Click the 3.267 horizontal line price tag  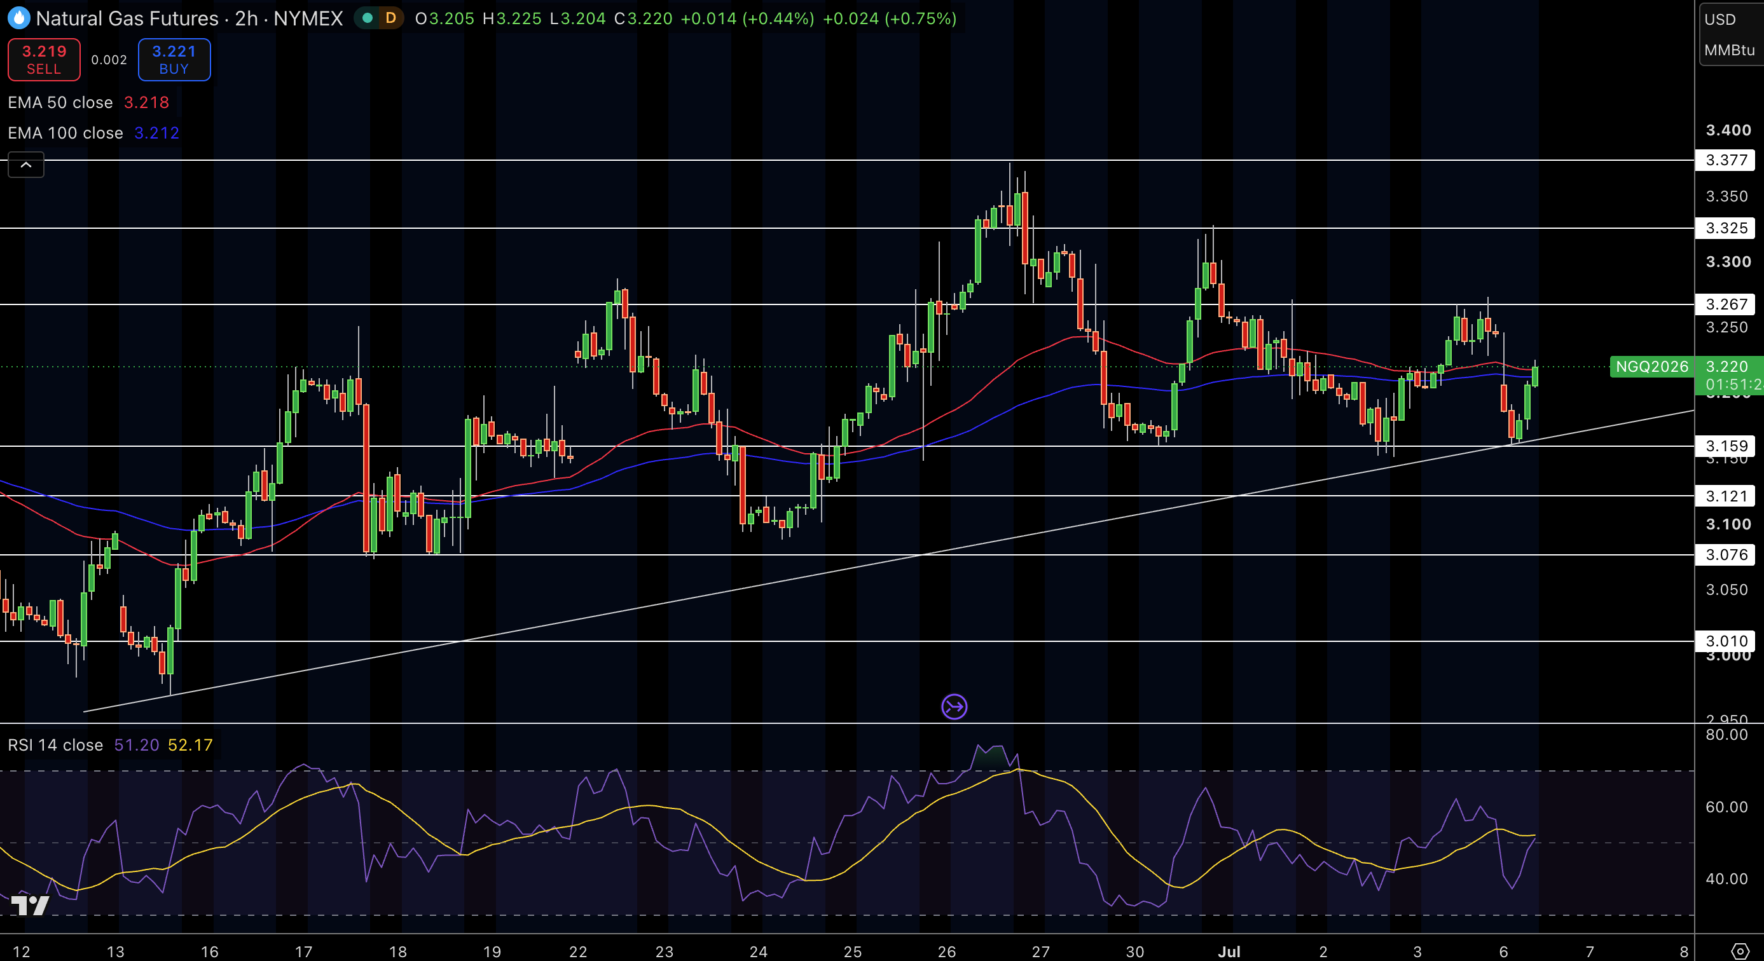coord(1726,304)
